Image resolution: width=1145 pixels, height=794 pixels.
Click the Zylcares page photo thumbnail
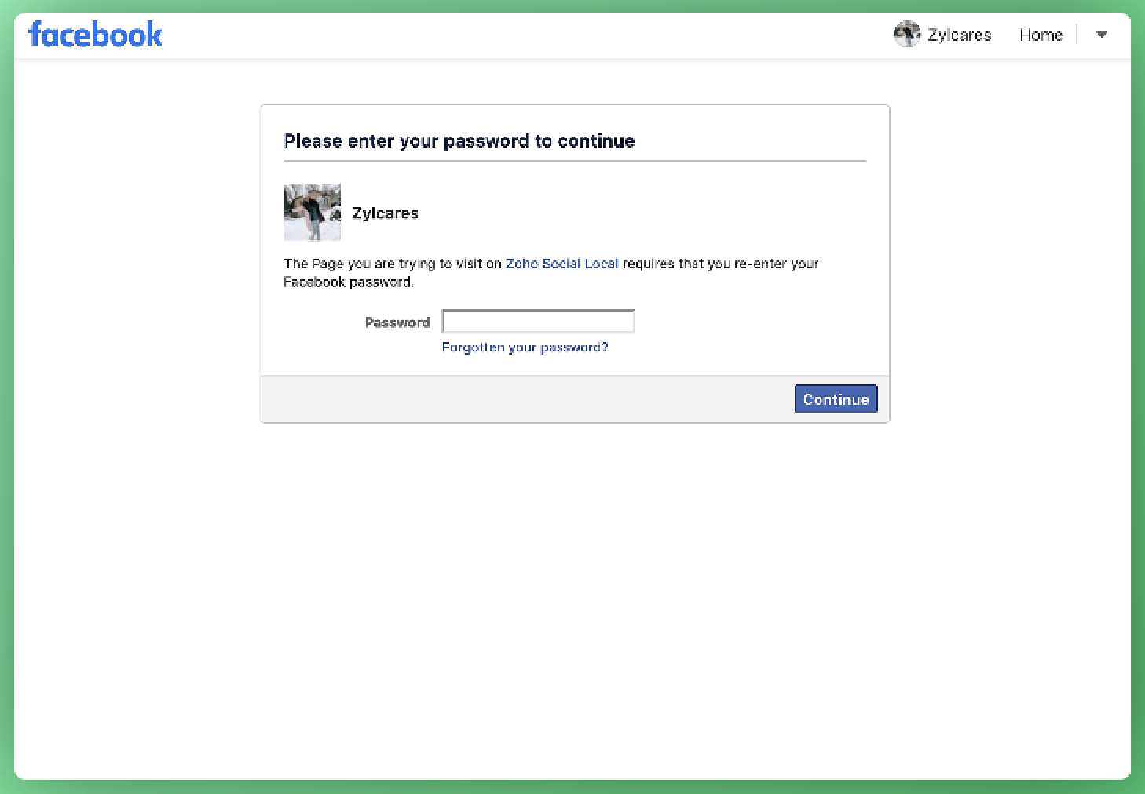coord(313,212)
